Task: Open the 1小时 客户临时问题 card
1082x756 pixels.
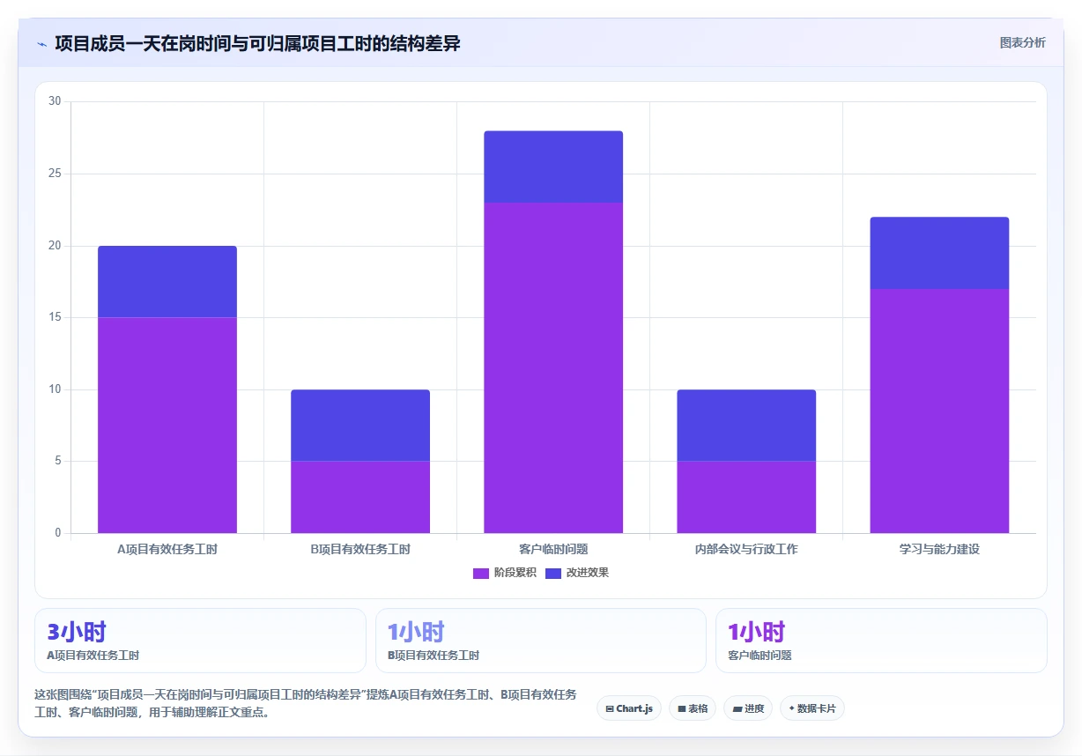Action: point(881,641)
